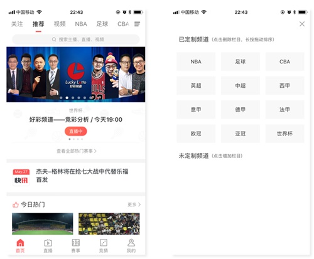The height and width of the screenshot is (259, 314).
Task: Click the 世界杯 label above match title
Action: click(76, 110)
